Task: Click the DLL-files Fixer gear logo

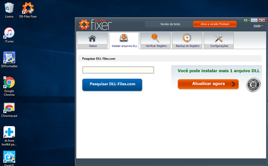Action: click(x=84, y=24)
